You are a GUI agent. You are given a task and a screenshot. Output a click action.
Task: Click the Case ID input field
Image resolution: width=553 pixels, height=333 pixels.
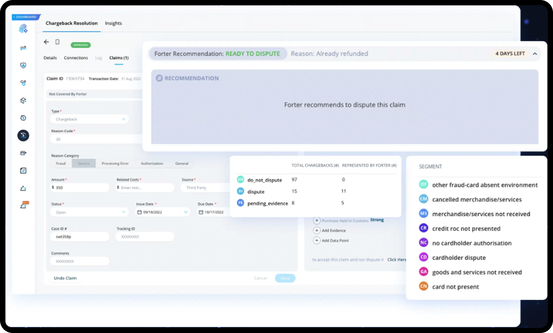point(80,237)
